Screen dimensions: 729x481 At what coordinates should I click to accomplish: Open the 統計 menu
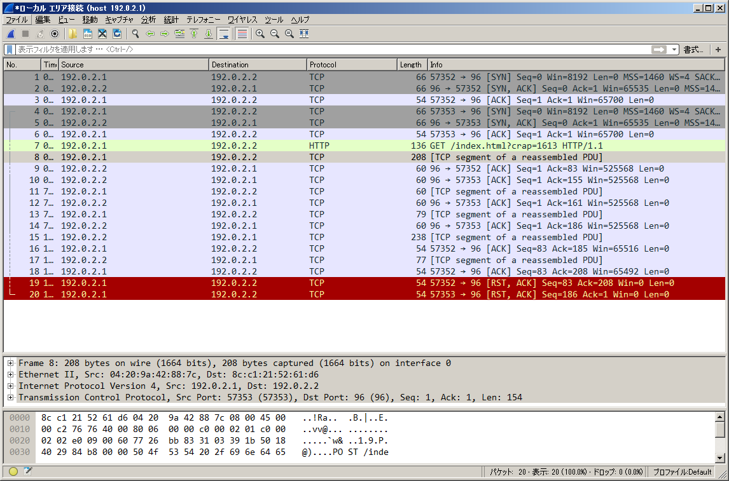tap(170, 20)
